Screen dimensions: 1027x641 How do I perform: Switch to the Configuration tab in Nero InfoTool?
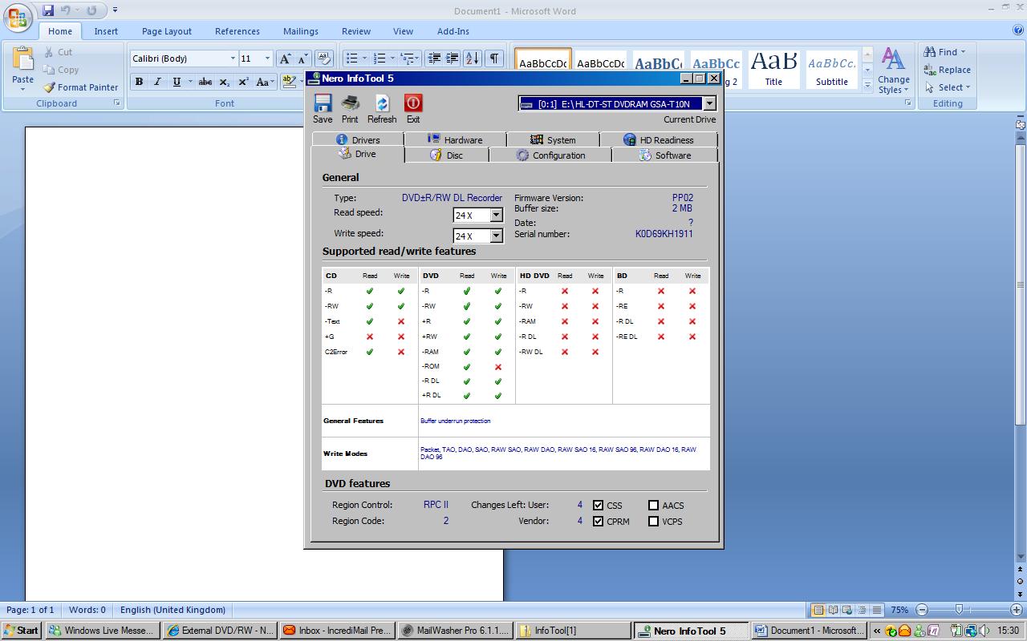550,155
